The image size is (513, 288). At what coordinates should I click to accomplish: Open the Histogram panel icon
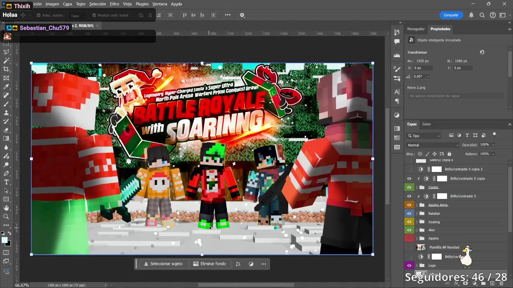click(397, 56)
